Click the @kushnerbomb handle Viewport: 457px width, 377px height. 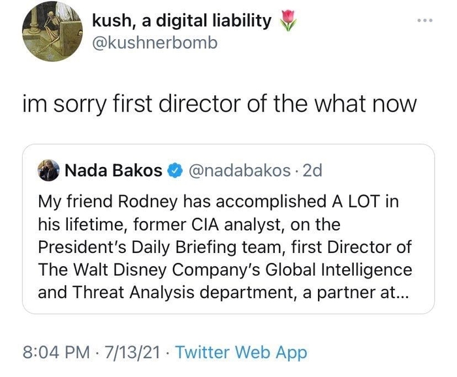154,43
